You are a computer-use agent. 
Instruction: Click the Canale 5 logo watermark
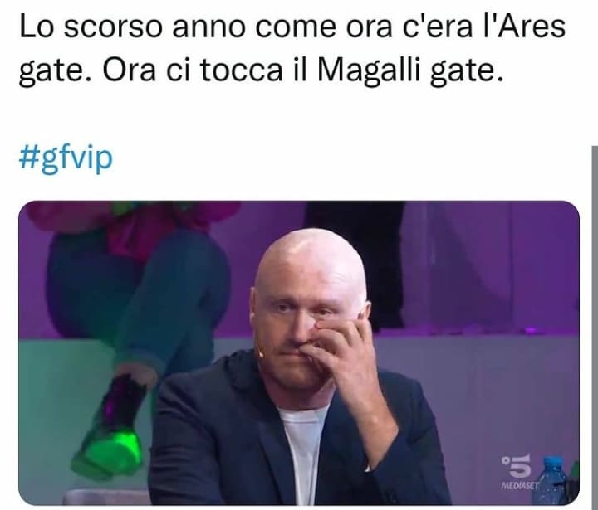pyautogui.click(x=517, y=466)
